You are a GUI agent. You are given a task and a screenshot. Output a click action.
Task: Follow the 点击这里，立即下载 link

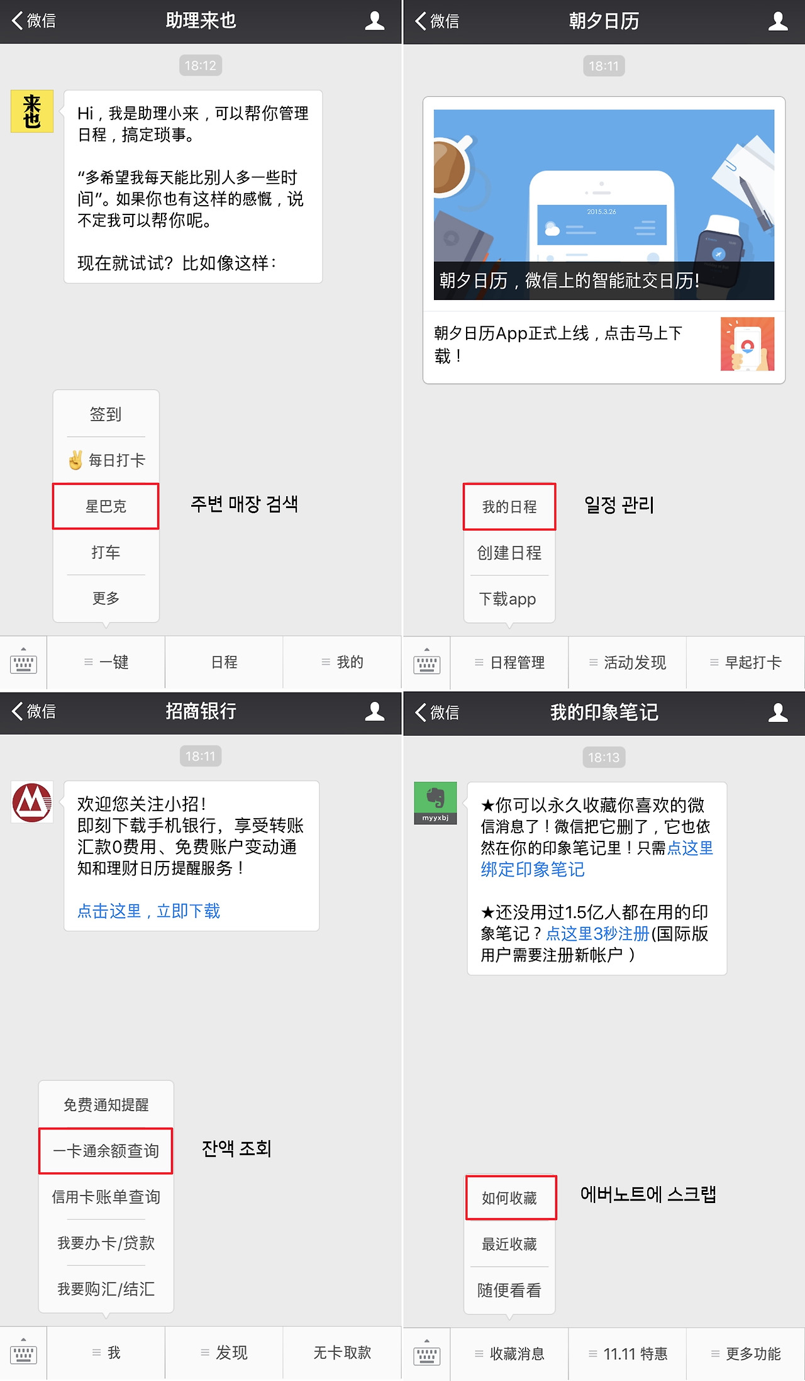(x=148, y=911)
